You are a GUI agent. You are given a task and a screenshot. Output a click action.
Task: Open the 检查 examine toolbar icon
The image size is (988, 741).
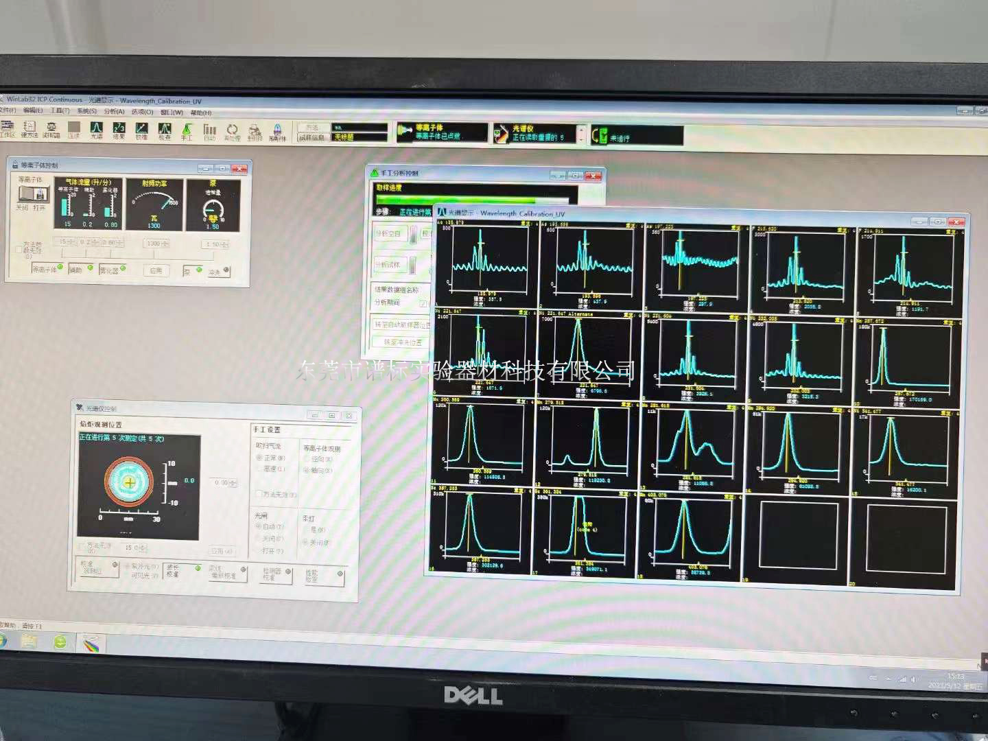(165, 130)
